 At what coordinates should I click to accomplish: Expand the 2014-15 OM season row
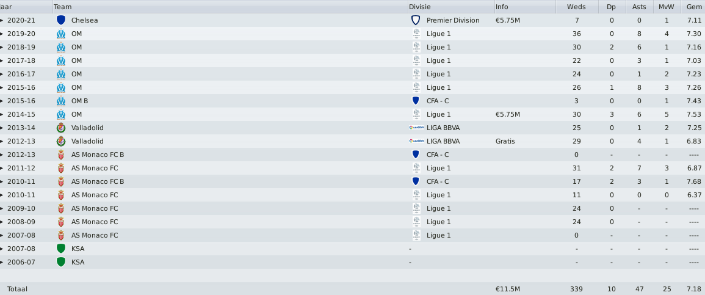(x=2, y=114)
